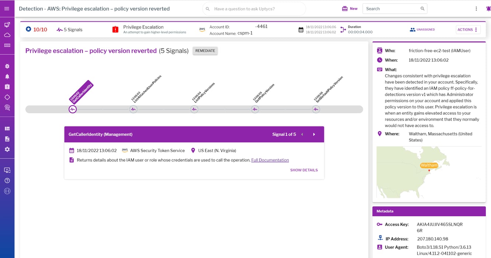The height and width of the screenshot is (258, 491).
Task: Open the container icon in sidebar
Action: (x=7, y=45)
